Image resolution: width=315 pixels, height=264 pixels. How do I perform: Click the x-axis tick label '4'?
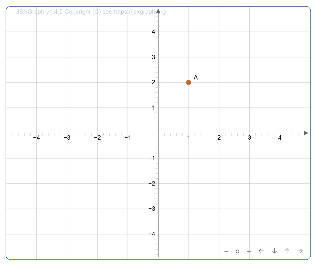pos(280,138)
